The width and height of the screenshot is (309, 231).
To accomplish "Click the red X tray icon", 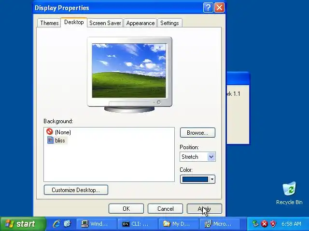I will pyautogui.click(x=264, y=224).
